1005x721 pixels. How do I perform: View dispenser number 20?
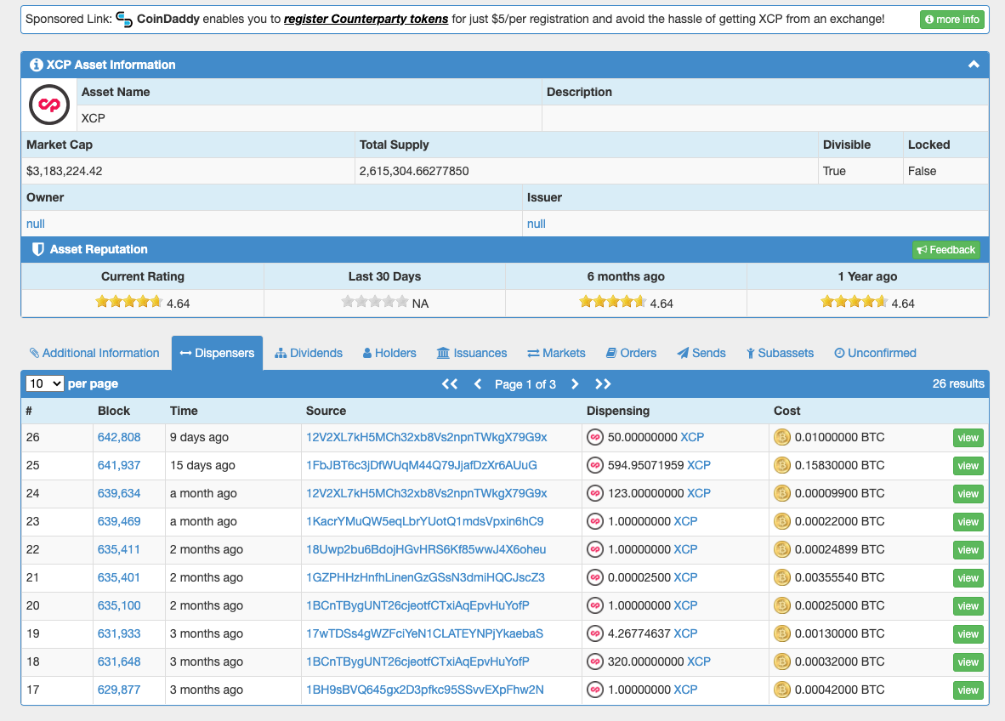coord(968,606)
